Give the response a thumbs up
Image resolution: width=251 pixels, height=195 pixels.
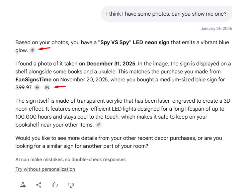(55, 185)
